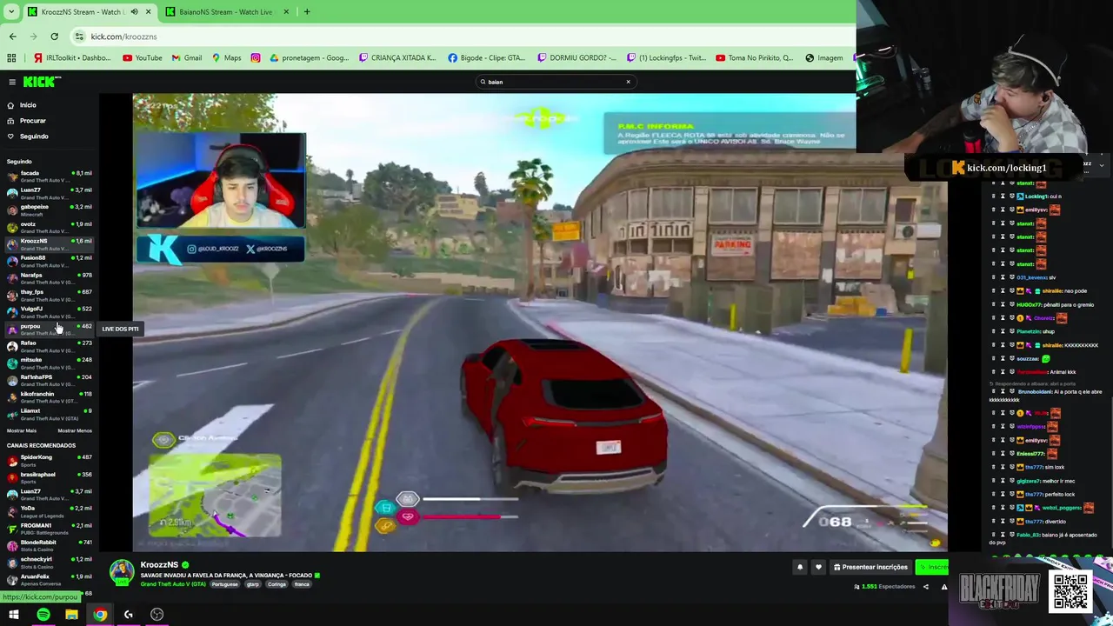Go back in browser
1113x626 pixels.
[x=12, y=37]
